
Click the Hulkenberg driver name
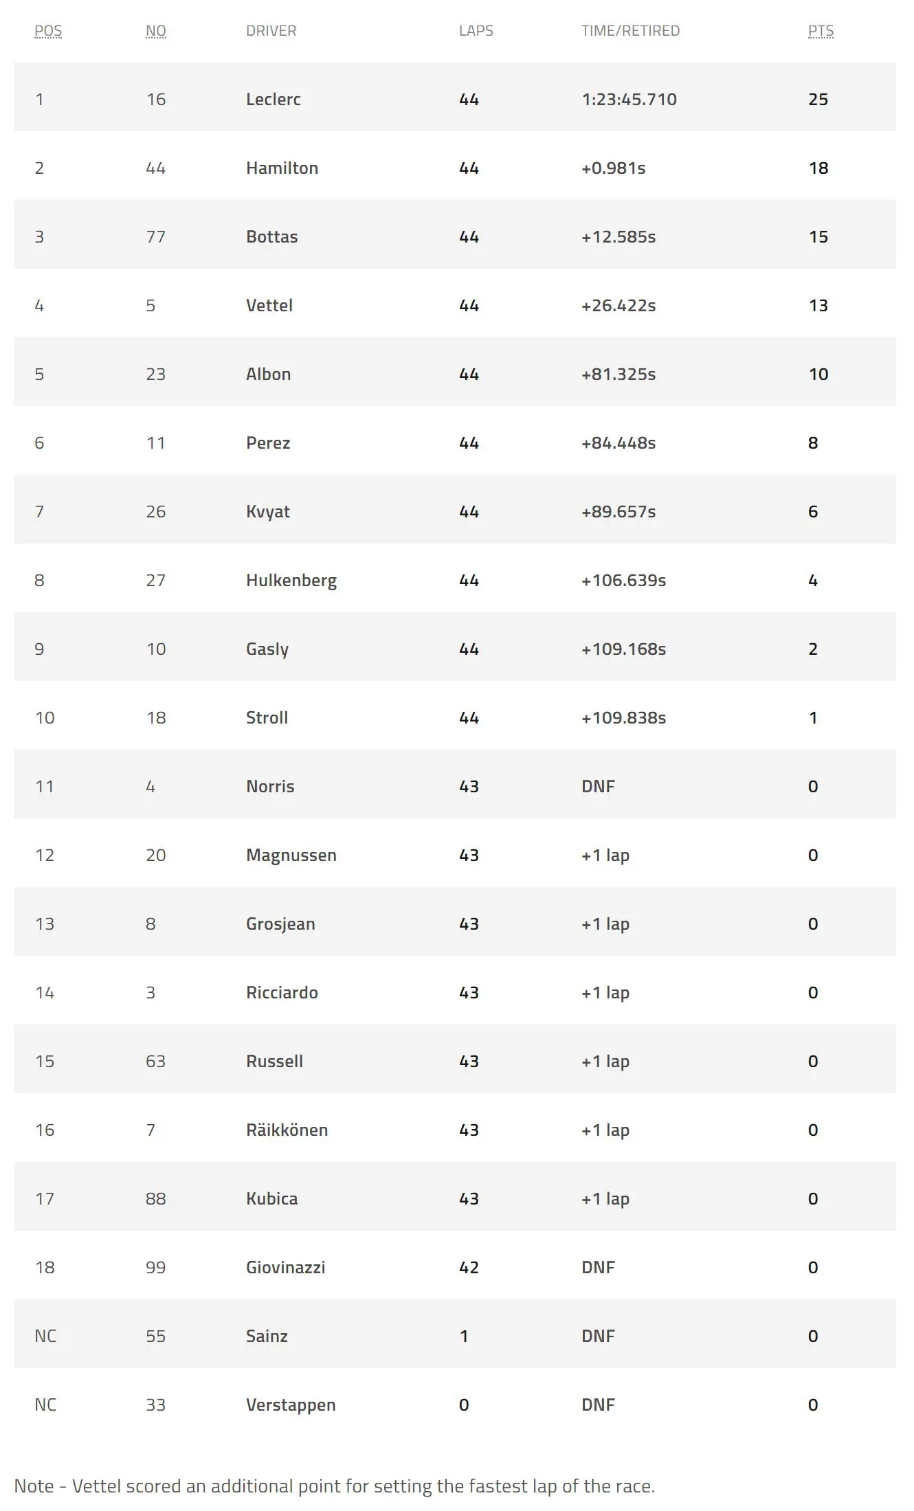[x=291, y=581]
